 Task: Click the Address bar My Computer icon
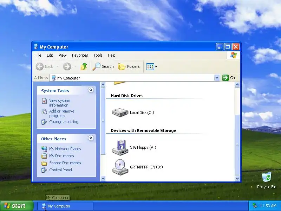click(53, 78)
